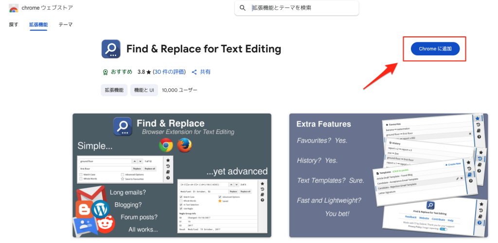Click the magnifier icon in search bar
The height and width of the screenshot is (243, 498).
point(243,8)
